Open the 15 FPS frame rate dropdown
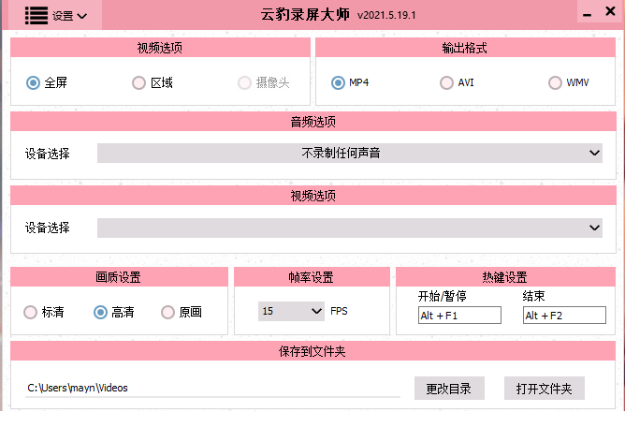The width and height of the screenshot is (625, 427). 291,311
